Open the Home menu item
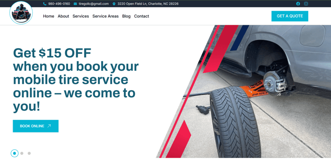This screenshot has height=162, width=331. click(x=48, y=16)
